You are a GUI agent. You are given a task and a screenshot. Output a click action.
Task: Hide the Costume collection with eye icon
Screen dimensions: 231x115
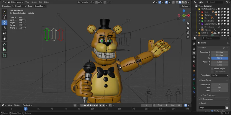point(222,15)
